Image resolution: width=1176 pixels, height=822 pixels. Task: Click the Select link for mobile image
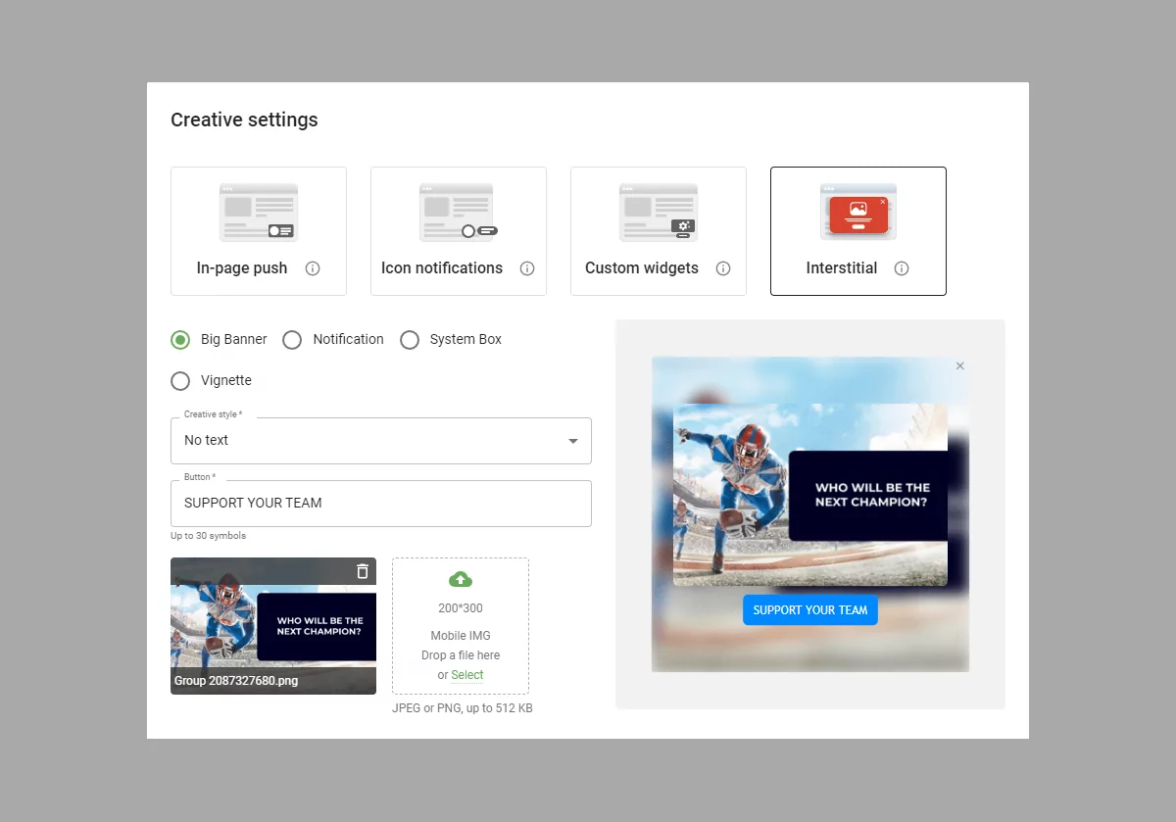click(467, 675)
